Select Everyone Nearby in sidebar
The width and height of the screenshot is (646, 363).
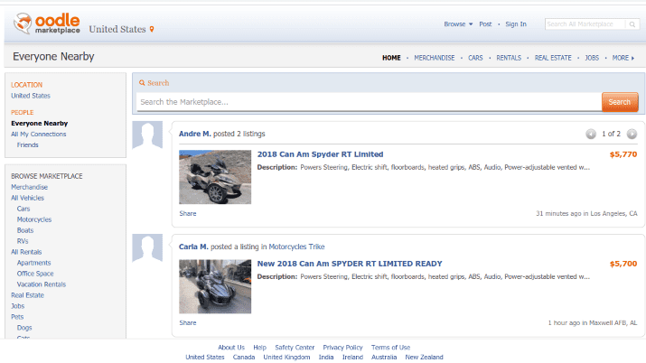(x=40, y=124)
